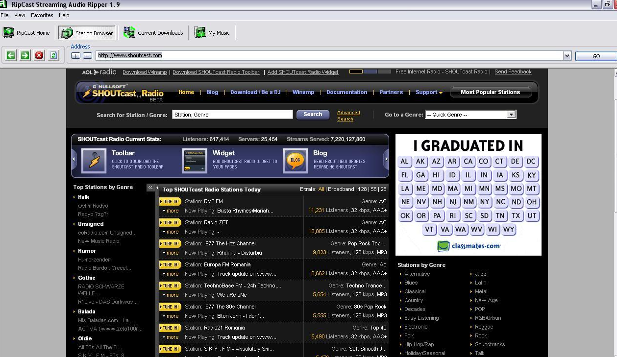617x357 pixels.
Task: Tune in to .977 The 80s Channel
Action: point(170,307)
